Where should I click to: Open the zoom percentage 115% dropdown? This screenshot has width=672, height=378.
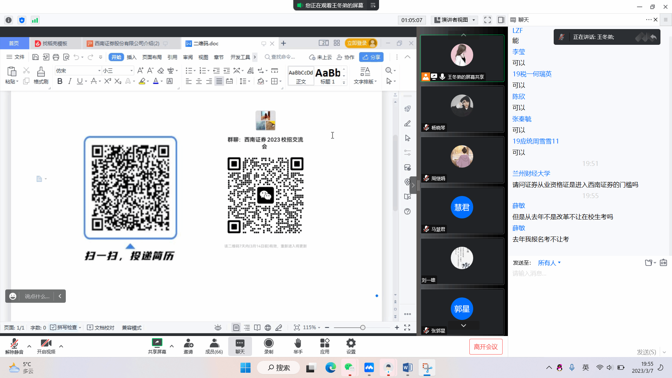click(x=311, y=328)
